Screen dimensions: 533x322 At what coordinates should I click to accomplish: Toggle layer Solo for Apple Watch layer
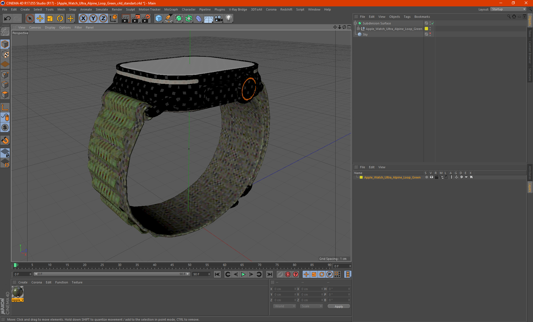click(x=426, y=177)
